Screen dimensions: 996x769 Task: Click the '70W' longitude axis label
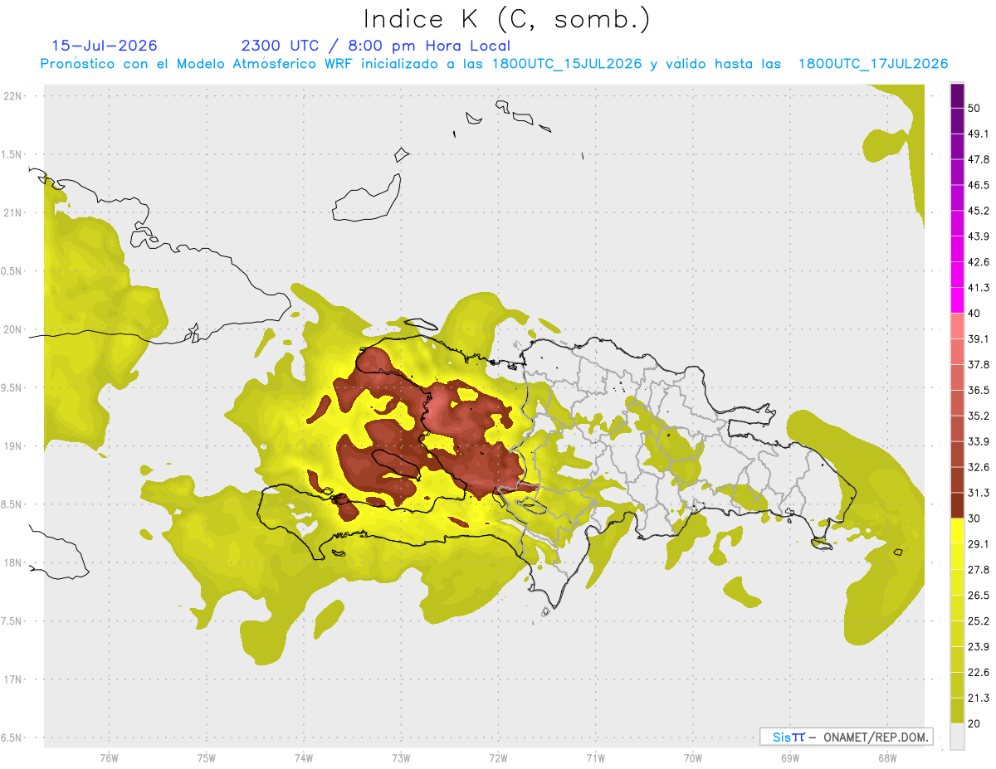point(692,757)
